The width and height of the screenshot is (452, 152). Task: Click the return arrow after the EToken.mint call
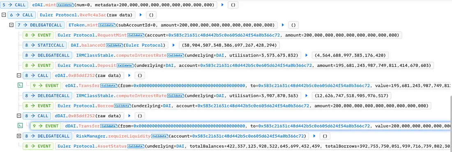[x=283, y=25]
